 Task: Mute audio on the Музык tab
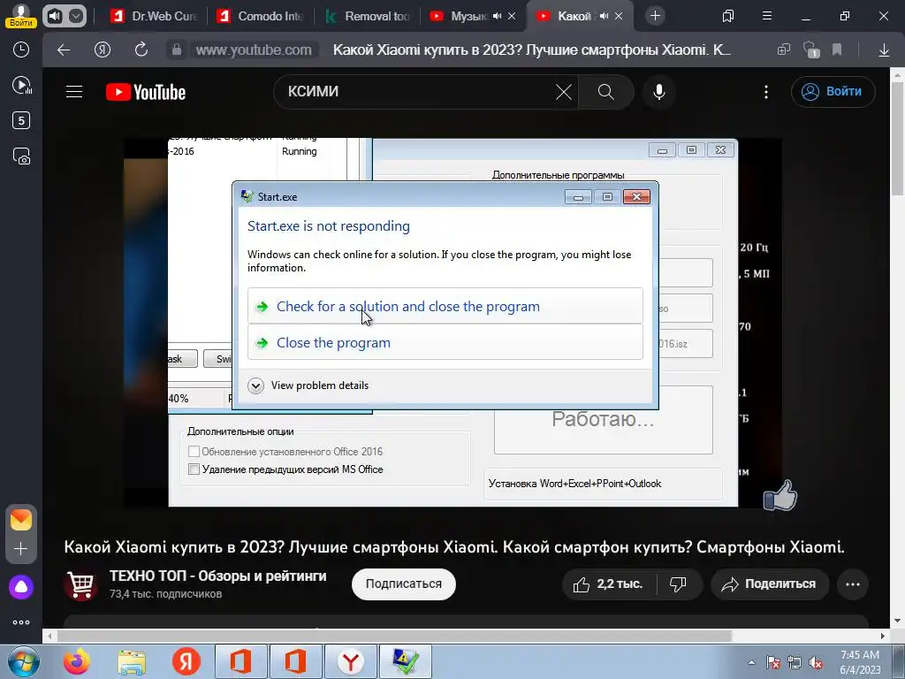pyautogui.click(x=497, y=16)
